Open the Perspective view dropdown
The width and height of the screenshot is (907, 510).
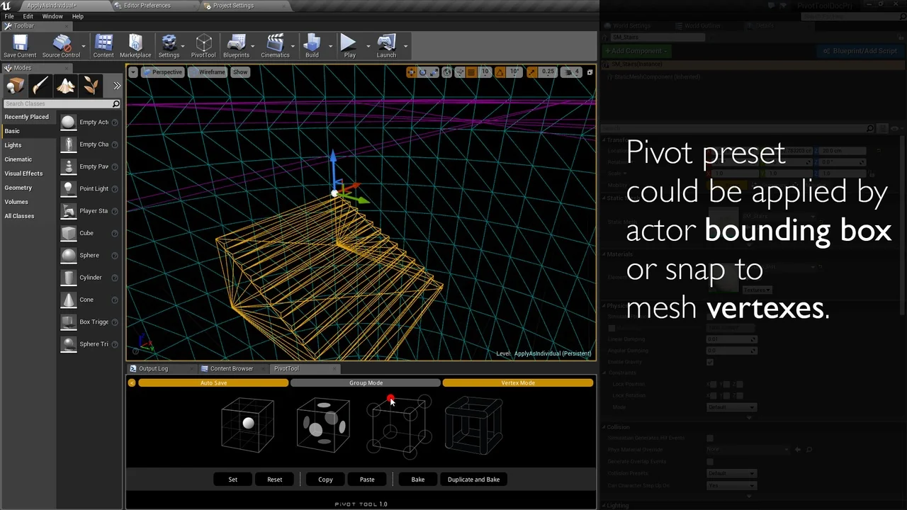167,72
